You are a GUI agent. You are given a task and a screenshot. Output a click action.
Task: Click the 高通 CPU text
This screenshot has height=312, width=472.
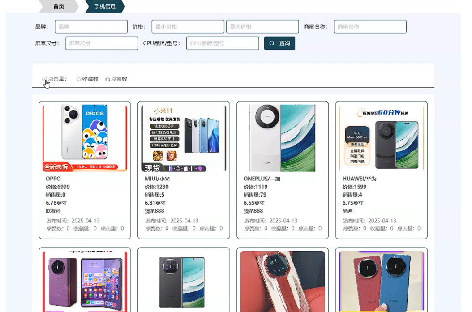348,211
